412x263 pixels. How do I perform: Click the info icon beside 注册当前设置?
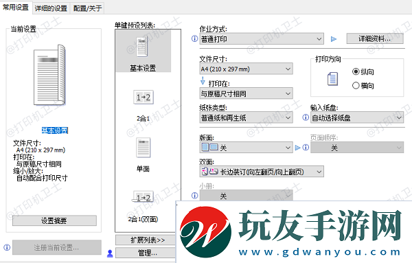7,247
